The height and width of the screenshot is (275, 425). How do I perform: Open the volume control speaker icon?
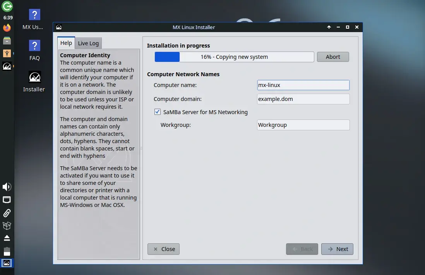pos(7,187)
